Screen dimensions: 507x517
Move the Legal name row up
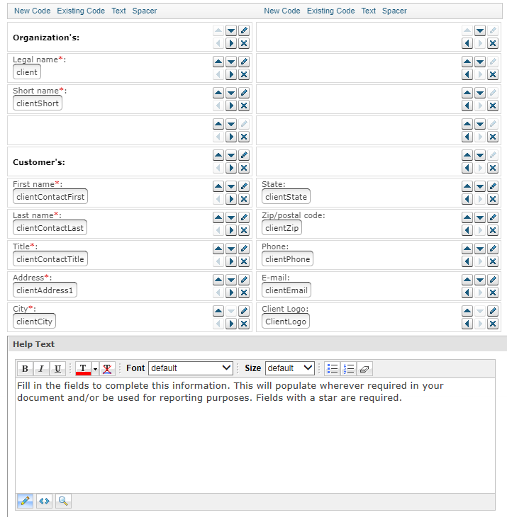point(218,62)
